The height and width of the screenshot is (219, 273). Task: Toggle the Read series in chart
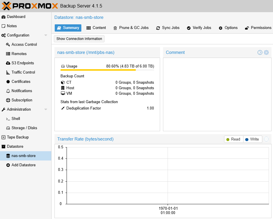point(233,139)
